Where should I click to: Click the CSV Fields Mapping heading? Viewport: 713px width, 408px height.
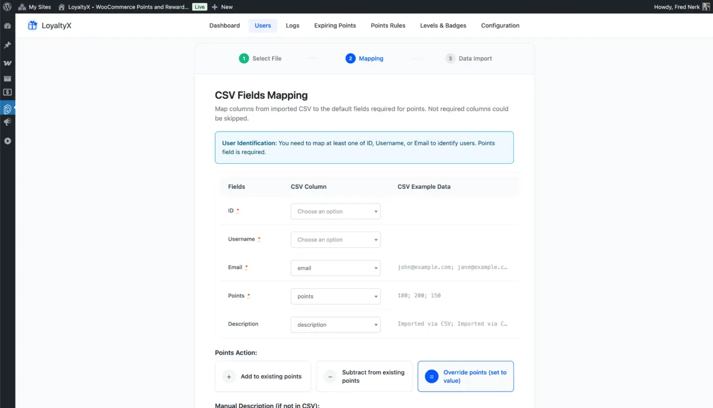coord(261,95)
